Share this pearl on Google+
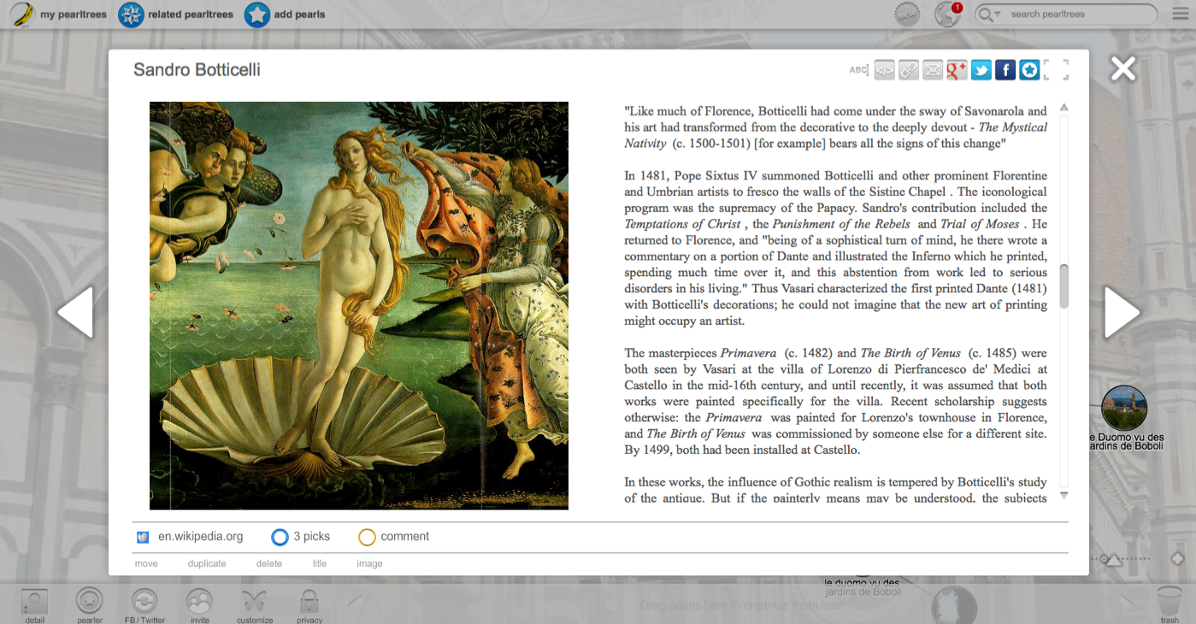1196x624 pixels. pyautogui.click(x=957, y=70)
